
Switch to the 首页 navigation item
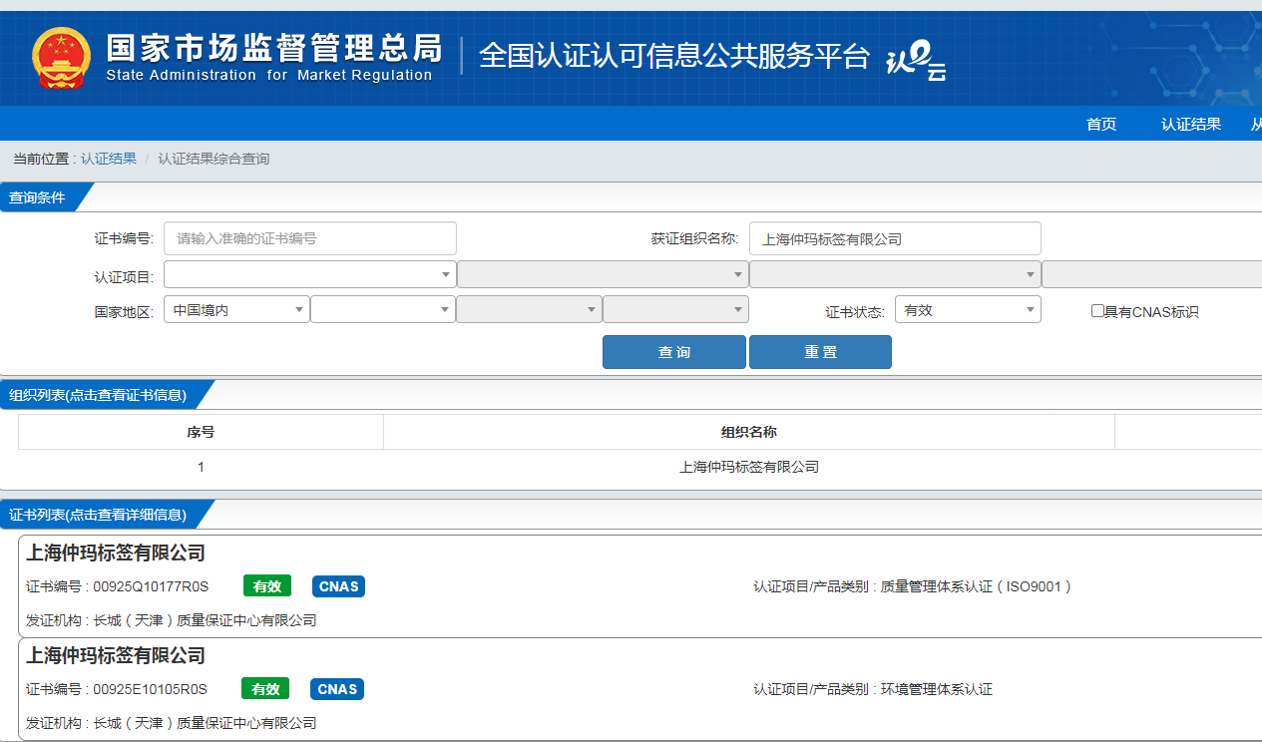[x=1100, y=124]
